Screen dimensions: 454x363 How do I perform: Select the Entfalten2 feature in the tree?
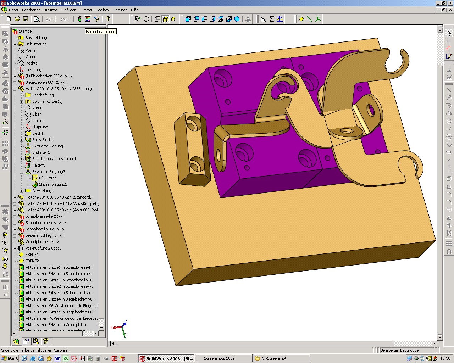click(41, 152)
